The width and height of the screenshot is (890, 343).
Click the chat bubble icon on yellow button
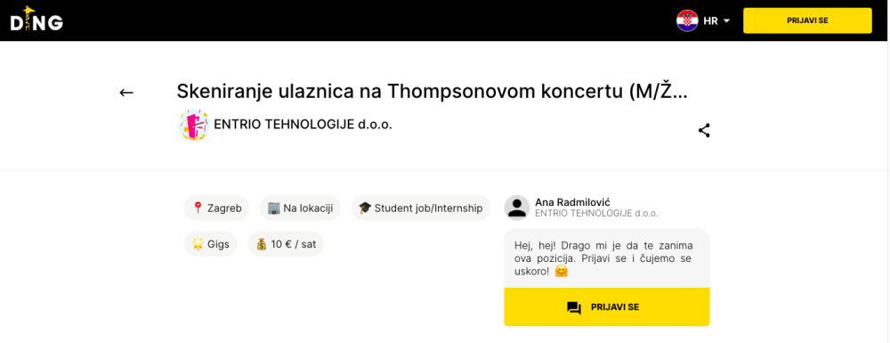(x=574, y=307)
